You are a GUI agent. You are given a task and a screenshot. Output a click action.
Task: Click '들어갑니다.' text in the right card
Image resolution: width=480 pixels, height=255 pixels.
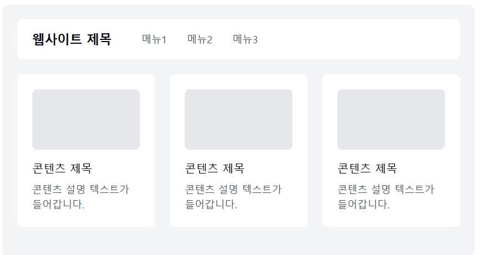pyautogui.click(x=363, y=204)
